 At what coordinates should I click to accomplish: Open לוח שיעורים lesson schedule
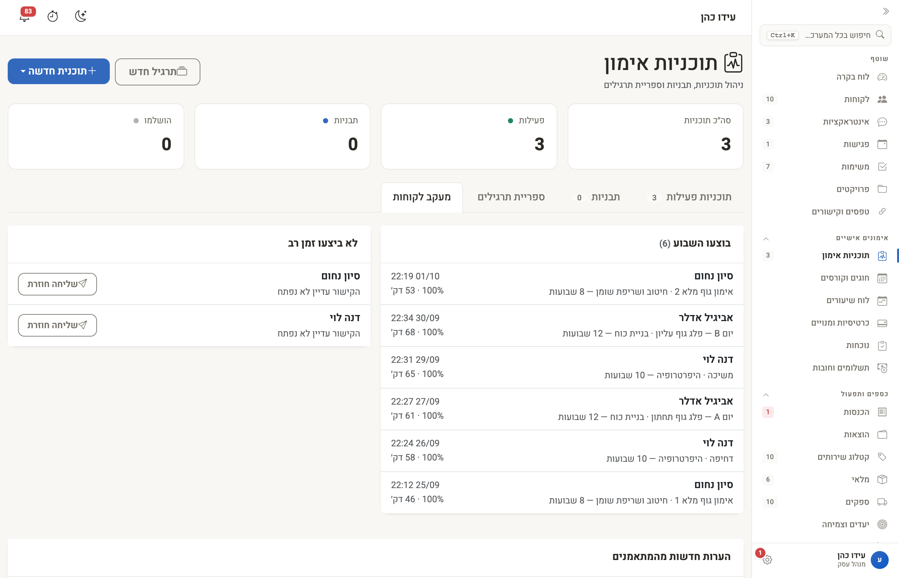pos(825,301)
